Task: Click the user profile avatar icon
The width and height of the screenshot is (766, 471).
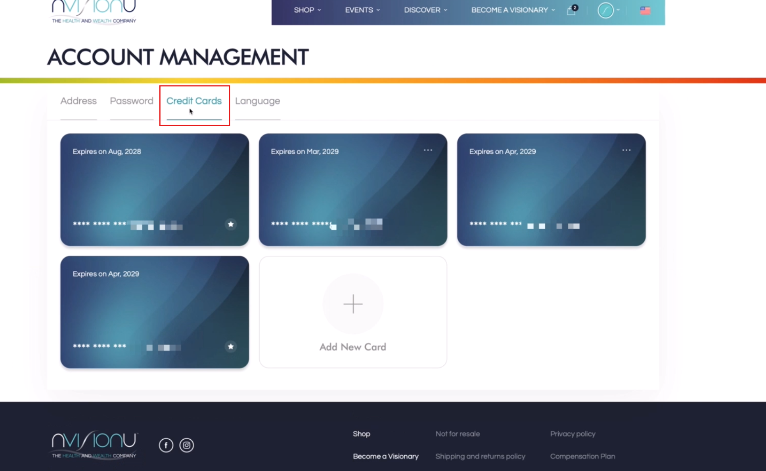Action: [x=605, y=10]
